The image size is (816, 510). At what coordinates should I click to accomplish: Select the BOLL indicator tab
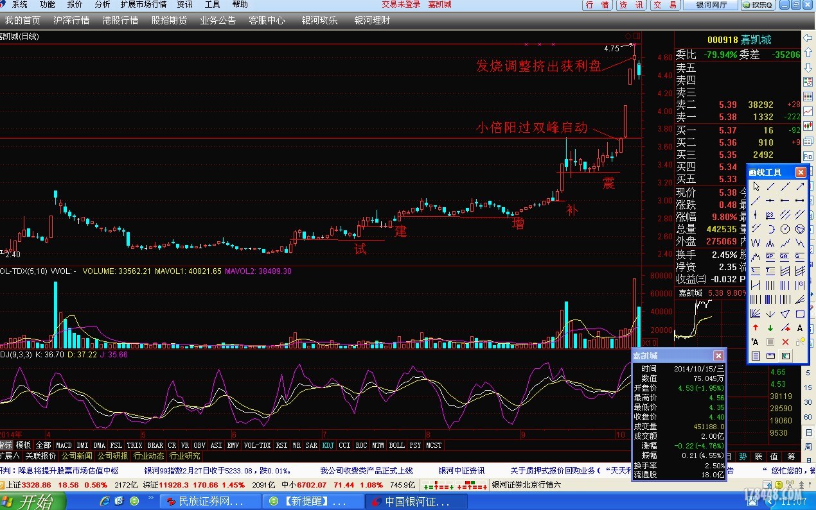click(x=397, y=445)
